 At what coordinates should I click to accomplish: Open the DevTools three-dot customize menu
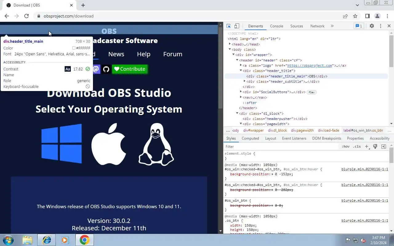point(380,26)
